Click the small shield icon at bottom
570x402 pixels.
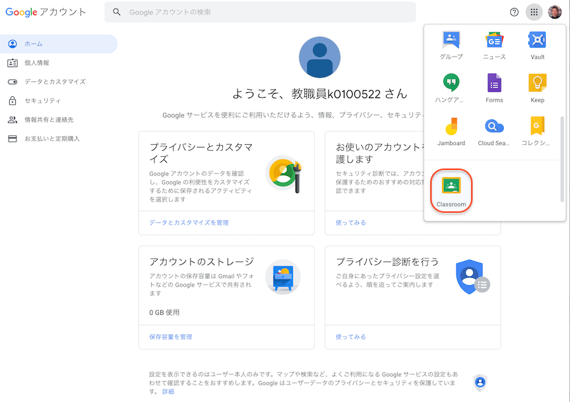[x=480, y=382]
